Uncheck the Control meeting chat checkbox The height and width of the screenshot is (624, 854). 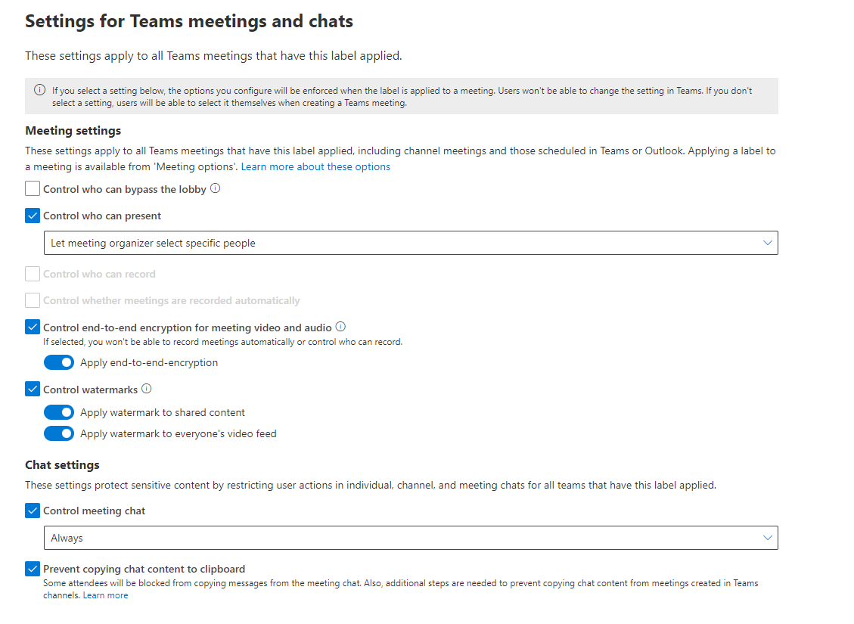click(33, 511)
